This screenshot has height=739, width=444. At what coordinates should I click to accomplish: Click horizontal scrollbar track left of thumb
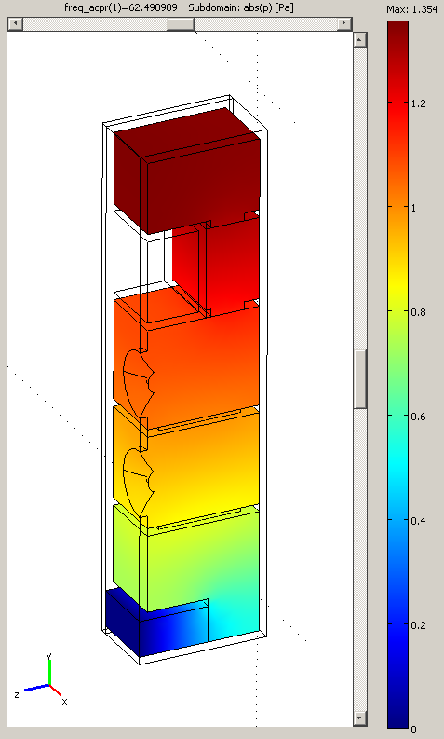pos(95,23)
